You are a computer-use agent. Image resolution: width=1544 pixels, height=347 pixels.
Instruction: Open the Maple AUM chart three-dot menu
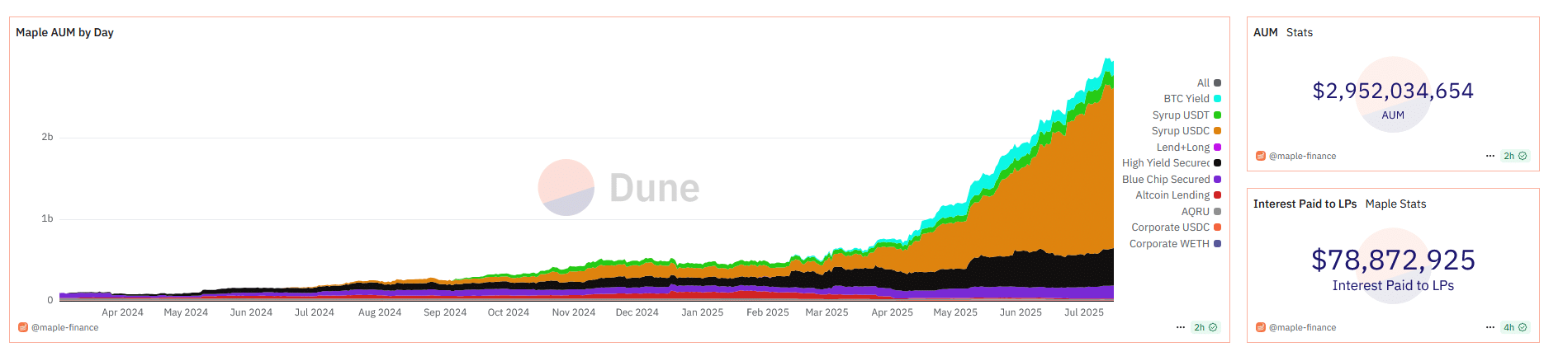click(x=1181, y=327)
